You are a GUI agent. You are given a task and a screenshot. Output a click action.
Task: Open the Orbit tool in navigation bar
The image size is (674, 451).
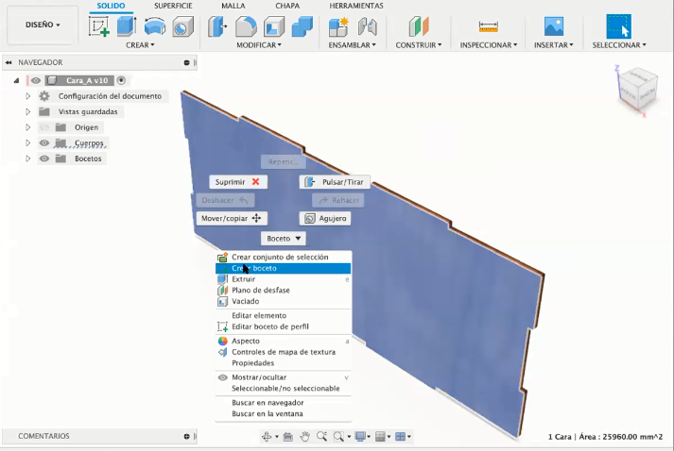tap(267, 437)
